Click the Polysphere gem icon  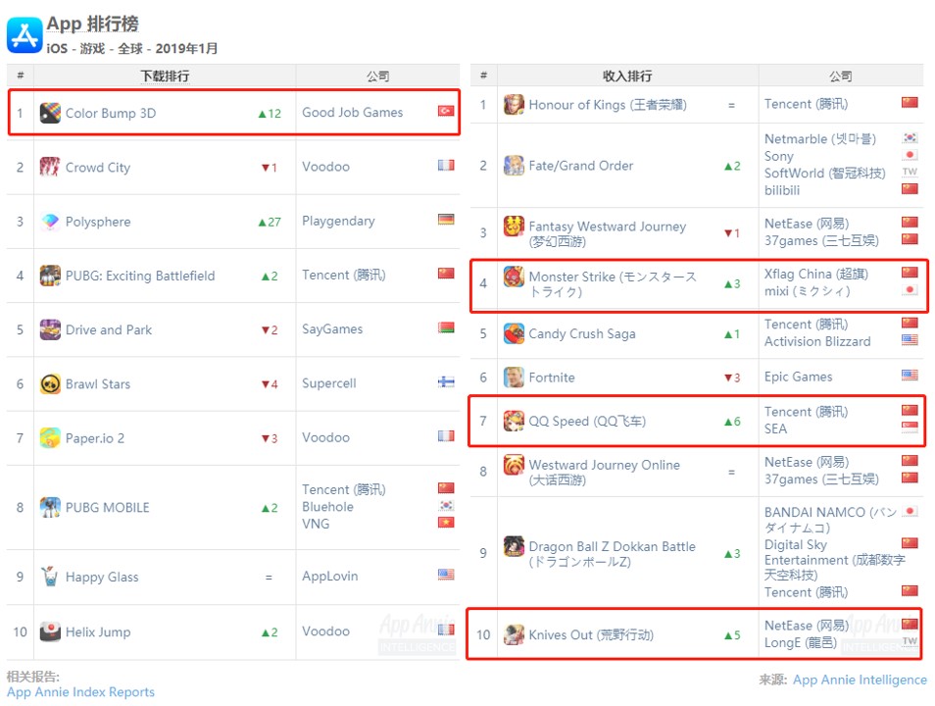coord(50,222)
